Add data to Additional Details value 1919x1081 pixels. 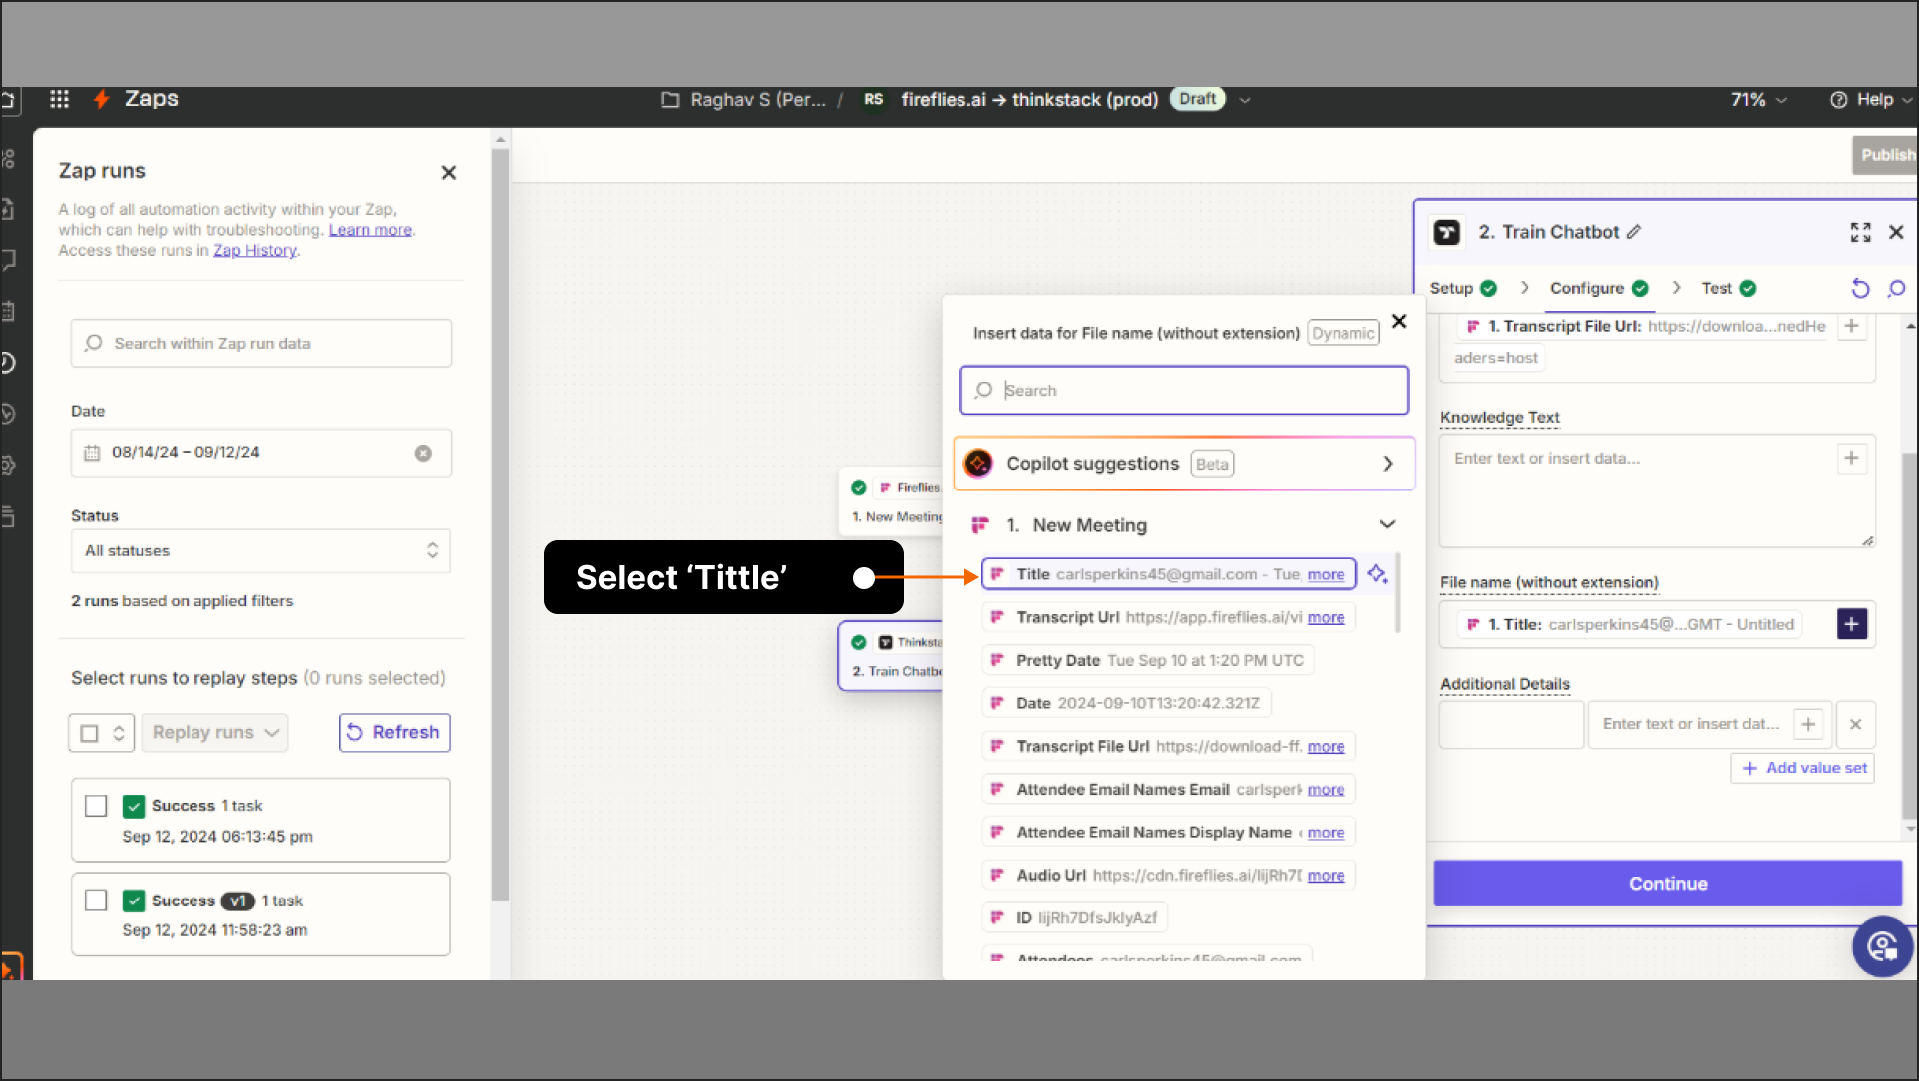point(1808,724)
